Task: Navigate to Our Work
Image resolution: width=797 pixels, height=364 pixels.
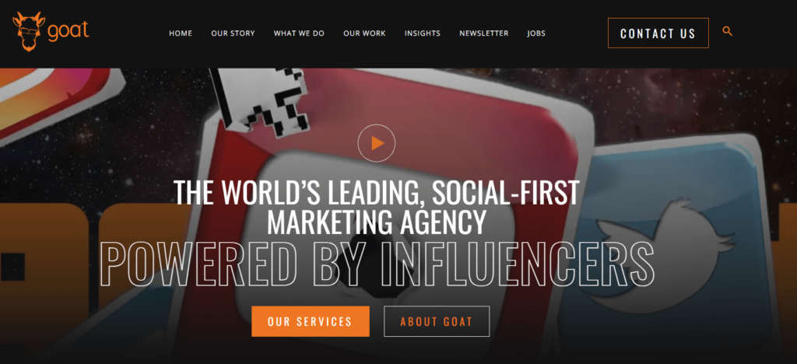Action: tap(364, 33)
